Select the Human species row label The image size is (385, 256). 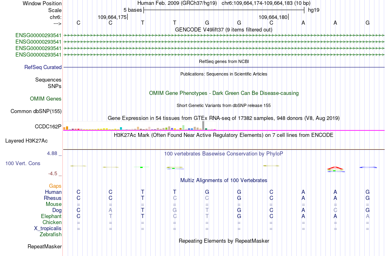[x=53, y=192]
